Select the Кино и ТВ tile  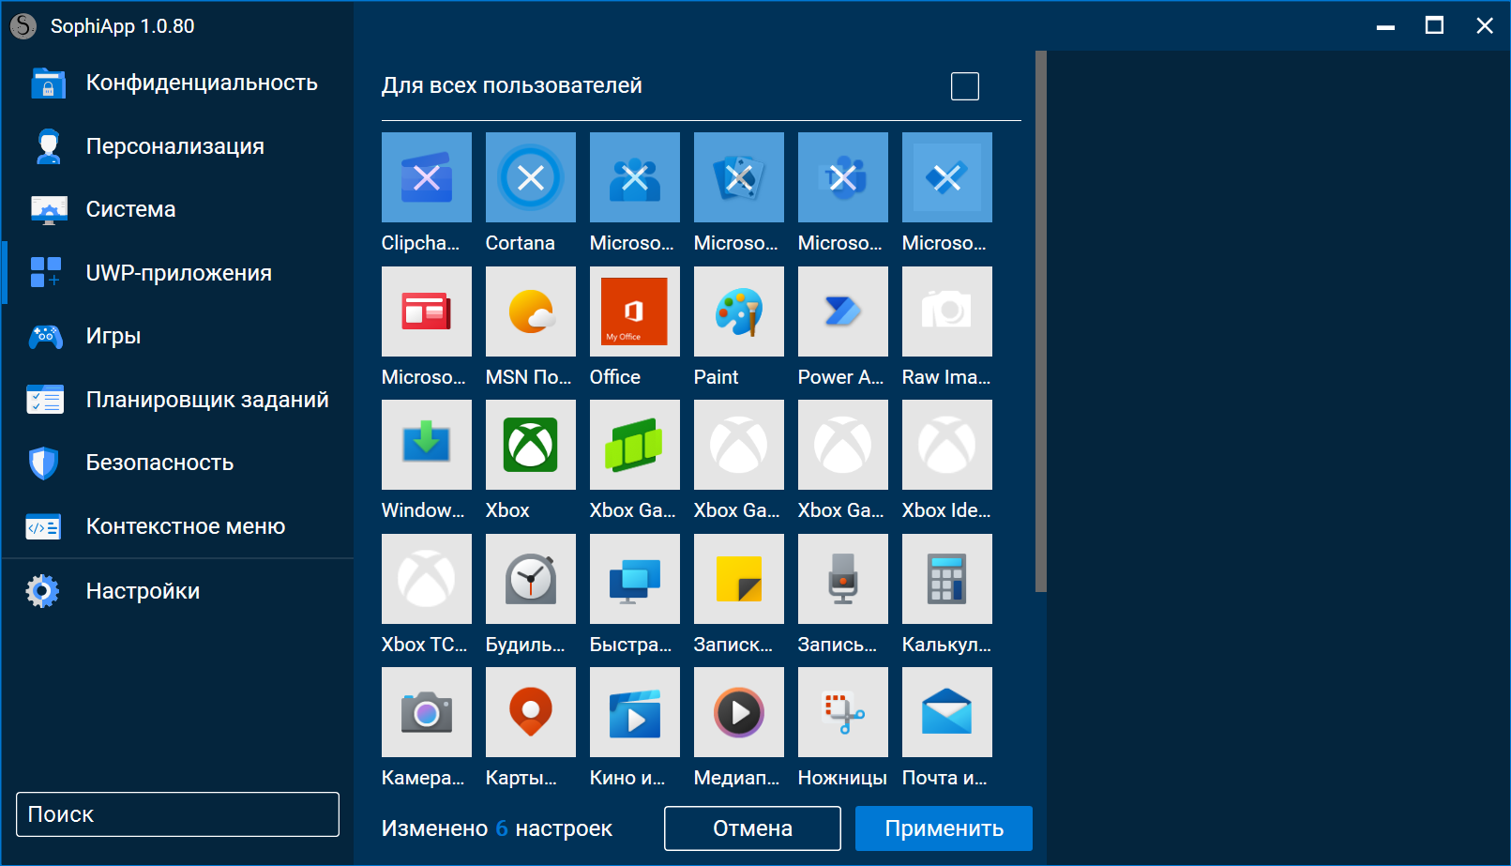pyautogui.click(x=635, y=712)
